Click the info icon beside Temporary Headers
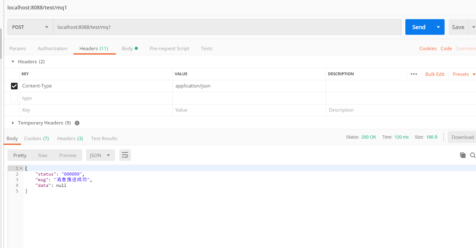476x248 pixels. pyautogui.click(x=77, y=123)
